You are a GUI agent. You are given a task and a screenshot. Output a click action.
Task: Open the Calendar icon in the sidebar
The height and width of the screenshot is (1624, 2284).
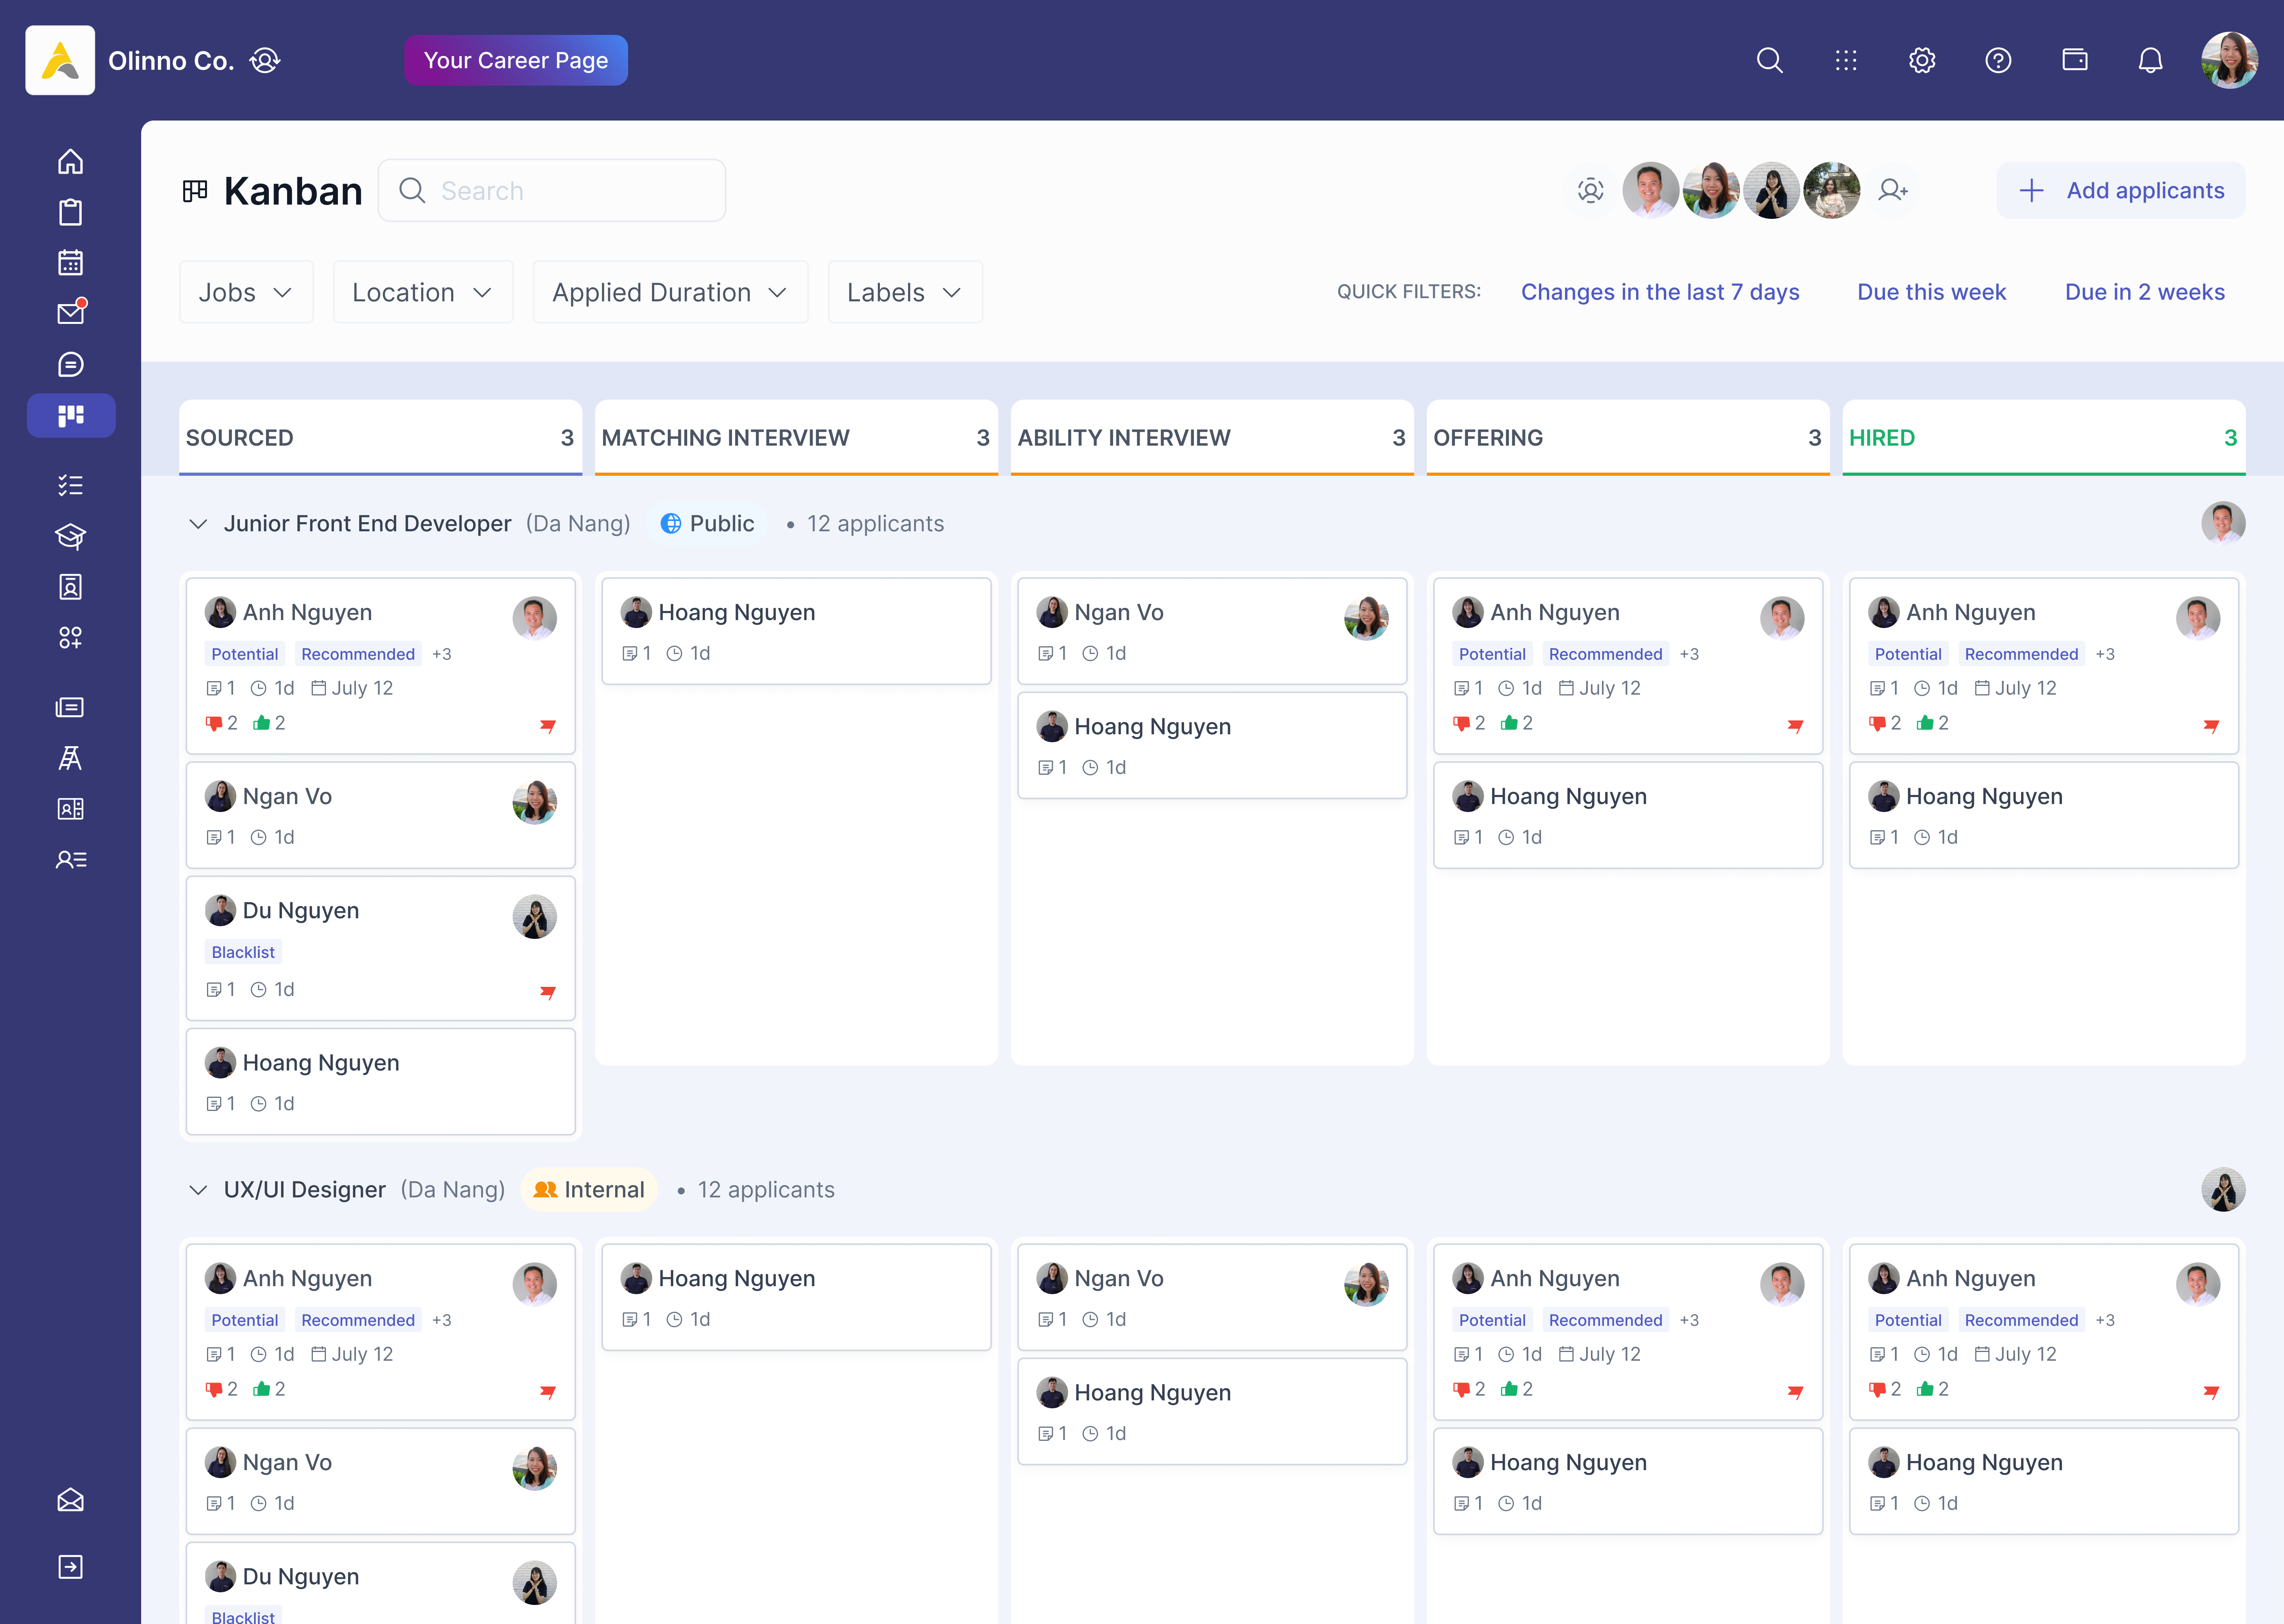pyautogui.click(x=70, y=262)
